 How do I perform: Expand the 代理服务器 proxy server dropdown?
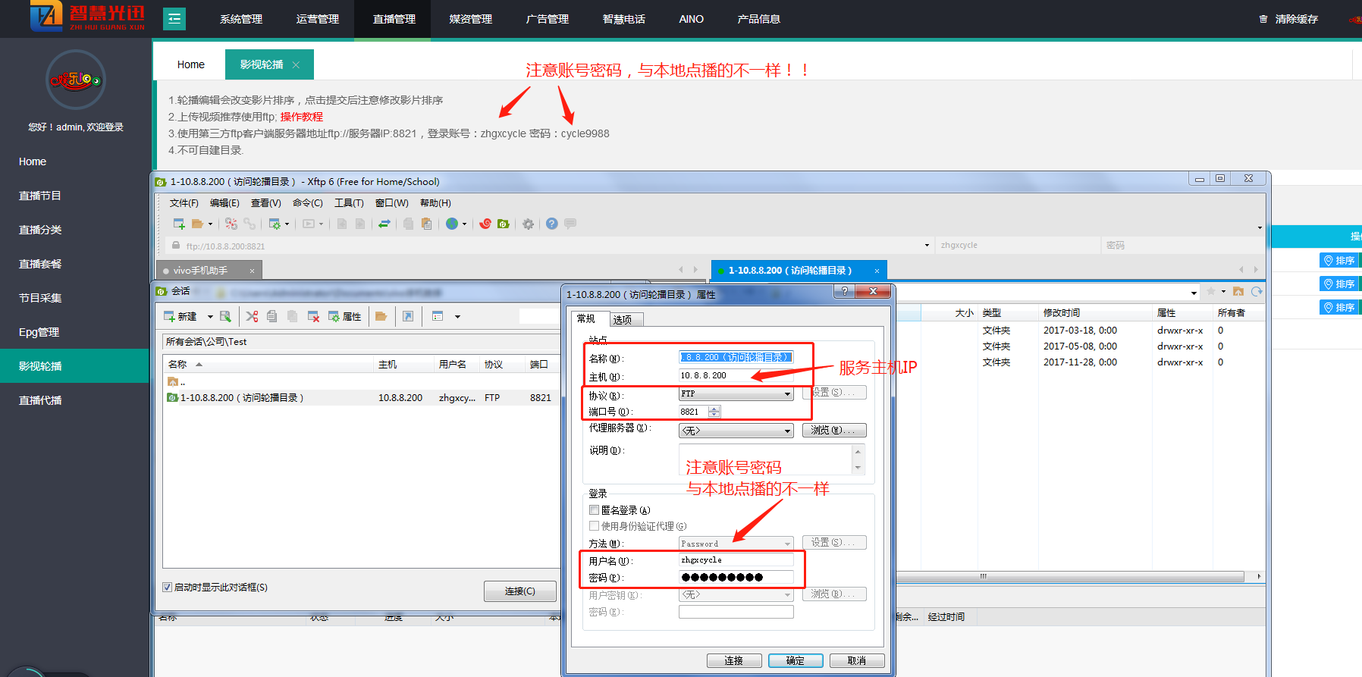click(787, 431)
